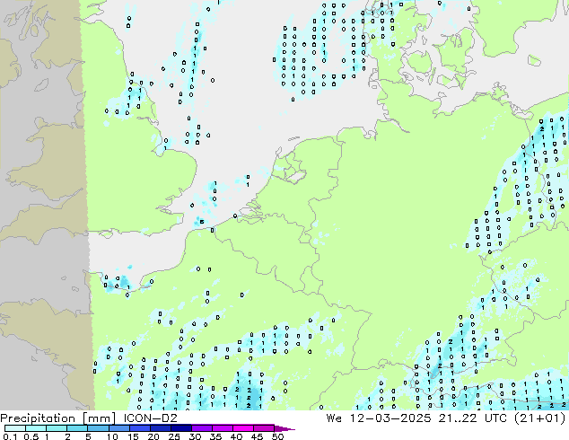The width and height of the screenshot is (569, 440).
Task: Click the legend value "0.5"
Action: click(31, 436)
